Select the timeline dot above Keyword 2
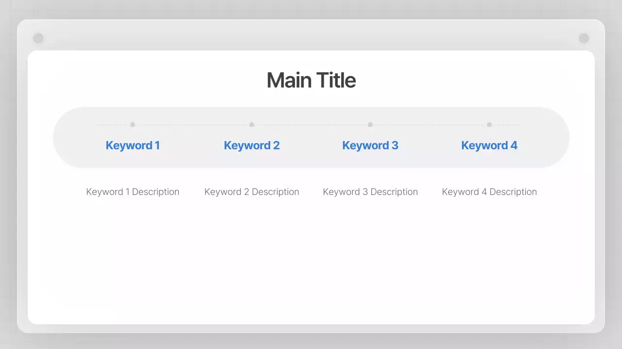Screen dimensions: 622x349 point(252,125)
